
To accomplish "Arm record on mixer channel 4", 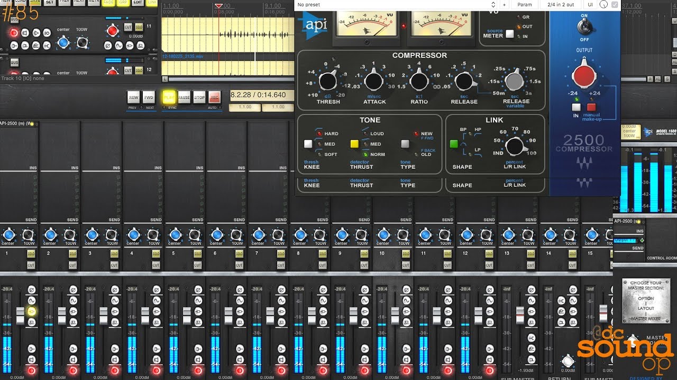I will point(157,370).
